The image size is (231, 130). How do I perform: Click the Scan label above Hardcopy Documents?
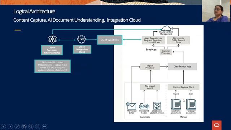point(191,94)
